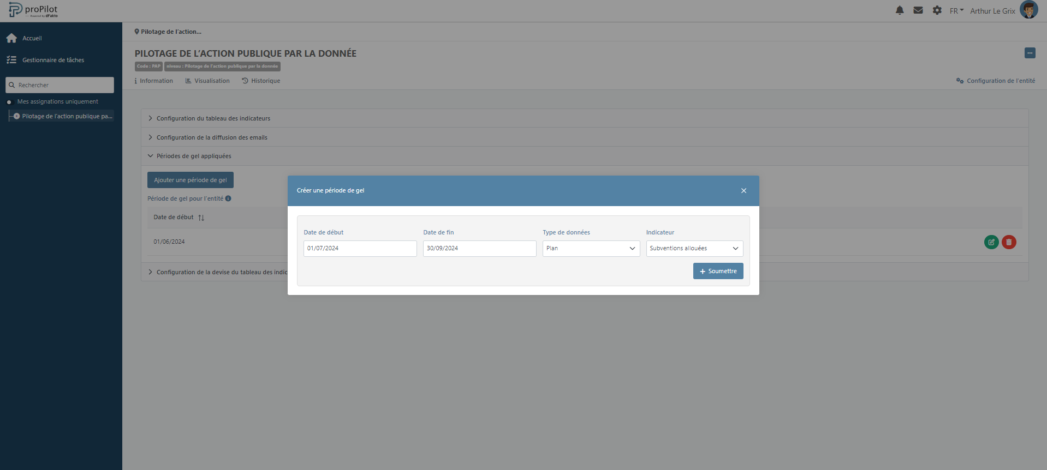The image size is (1047, 470).
Task: Switch to the Visualisation tab
Action: tap(207, 81)
